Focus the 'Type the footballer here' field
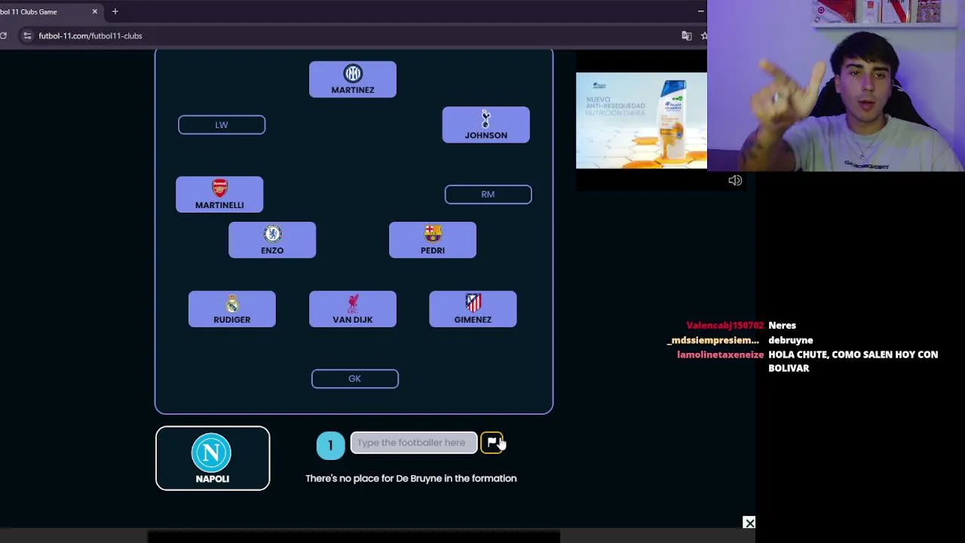Viewport: 965px width, 543px height. [x=413, y=443]
